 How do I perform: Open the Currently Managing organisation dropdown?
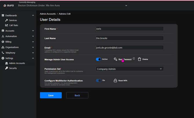[72, 5]
